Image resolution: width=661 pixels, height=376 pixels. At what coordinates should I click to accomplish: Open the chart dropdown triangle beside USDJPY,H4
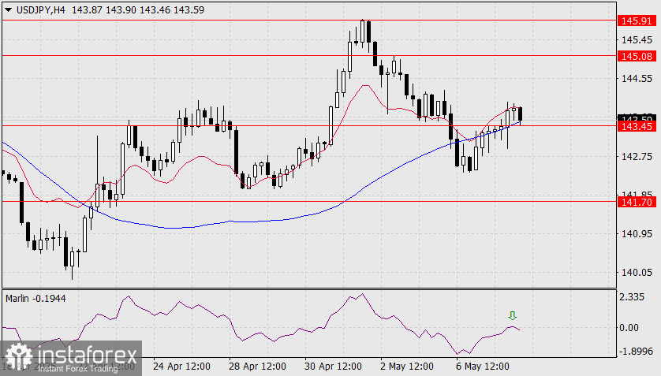point(9,9)
